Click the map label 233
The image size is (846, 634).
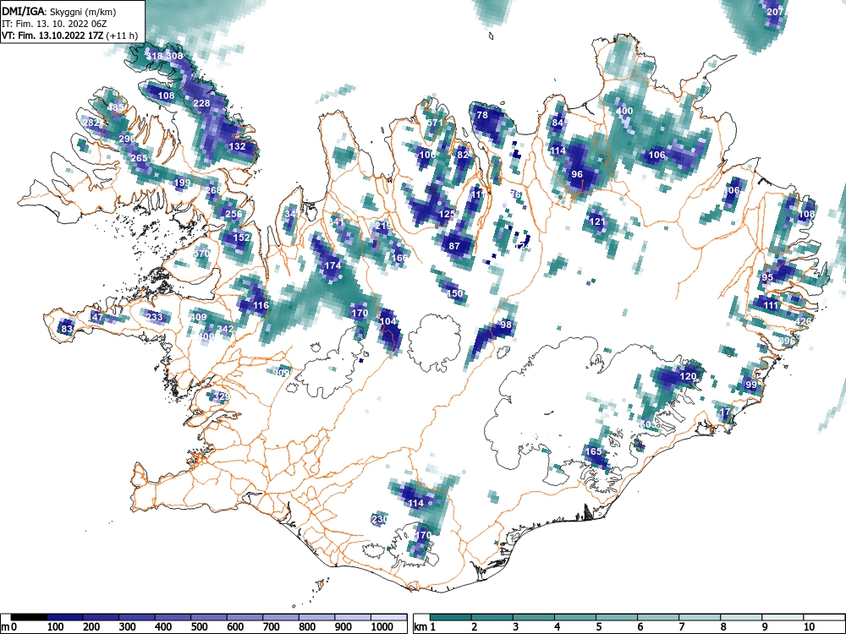click(154, 316)
